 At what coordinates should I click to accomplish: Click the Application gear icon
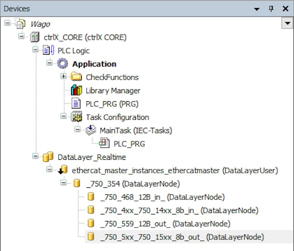(62, 64)
